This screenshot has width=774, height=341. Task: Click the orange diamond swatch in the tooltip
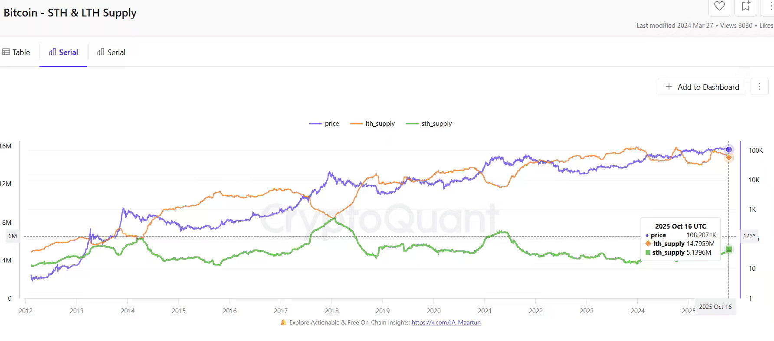tap(648, 244)
